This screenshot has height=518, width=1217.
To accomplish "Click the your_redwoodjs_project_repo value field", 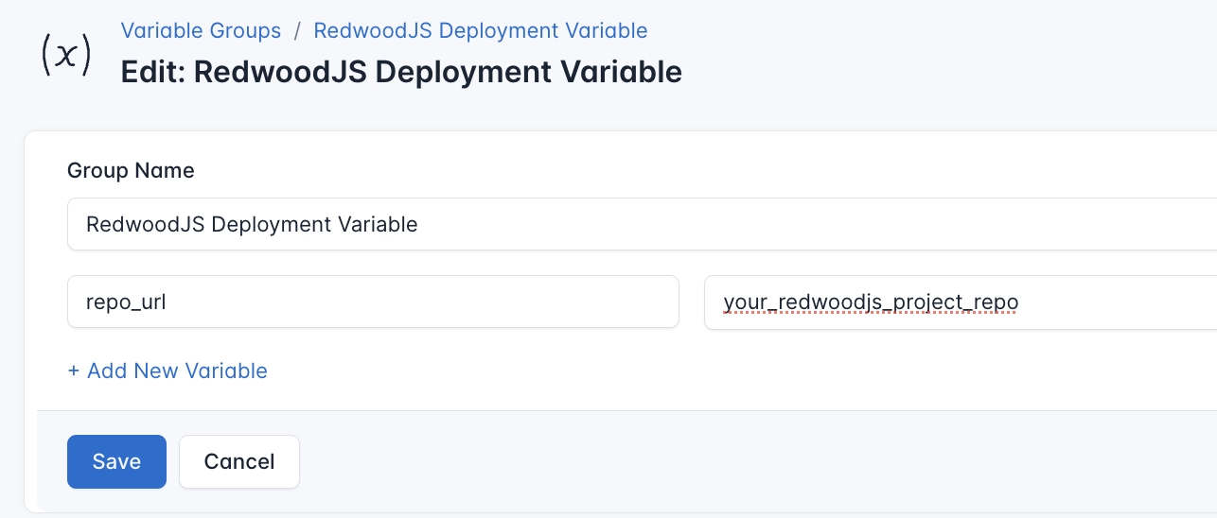I will coord(961,302).
